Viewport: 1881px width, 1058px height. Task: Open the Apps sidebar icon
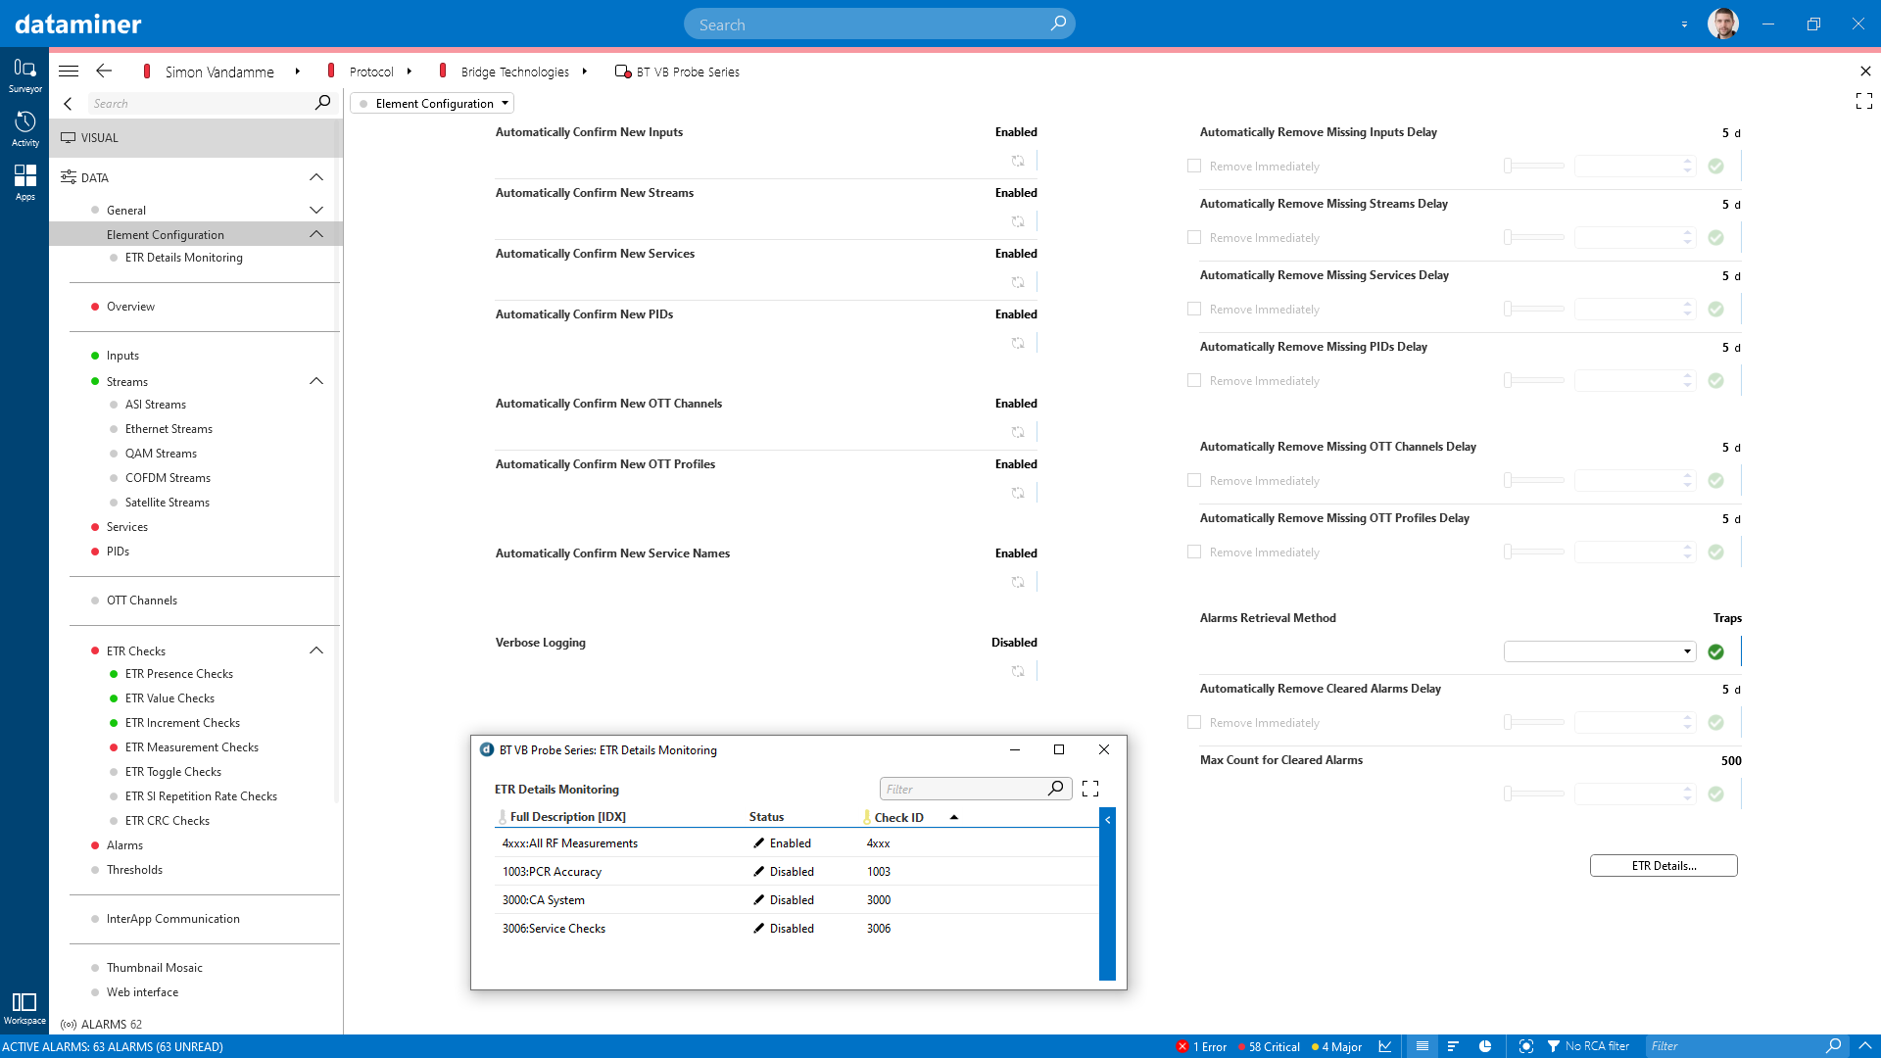coord(24,183)
